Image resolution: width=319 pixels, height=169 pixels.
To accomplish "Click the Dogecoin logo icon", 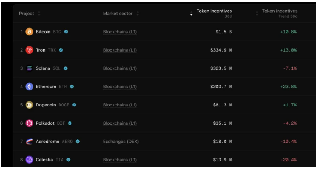I will (x=29, y=105).
